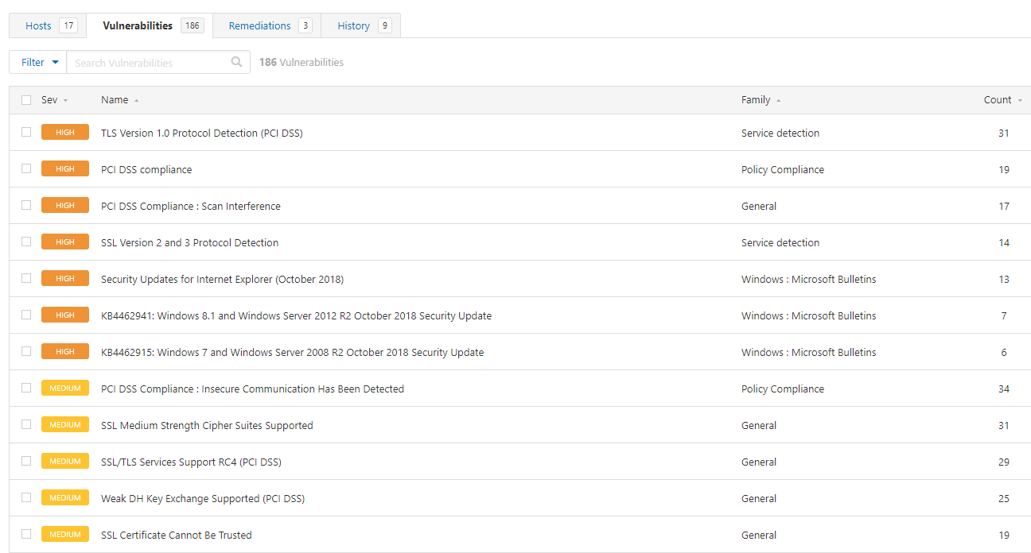Image resolution: width=1031 pixels, height=553 pixels.
Task: Open KB4462941 Windows 8.1 security update entry
Action: [296, 315]
